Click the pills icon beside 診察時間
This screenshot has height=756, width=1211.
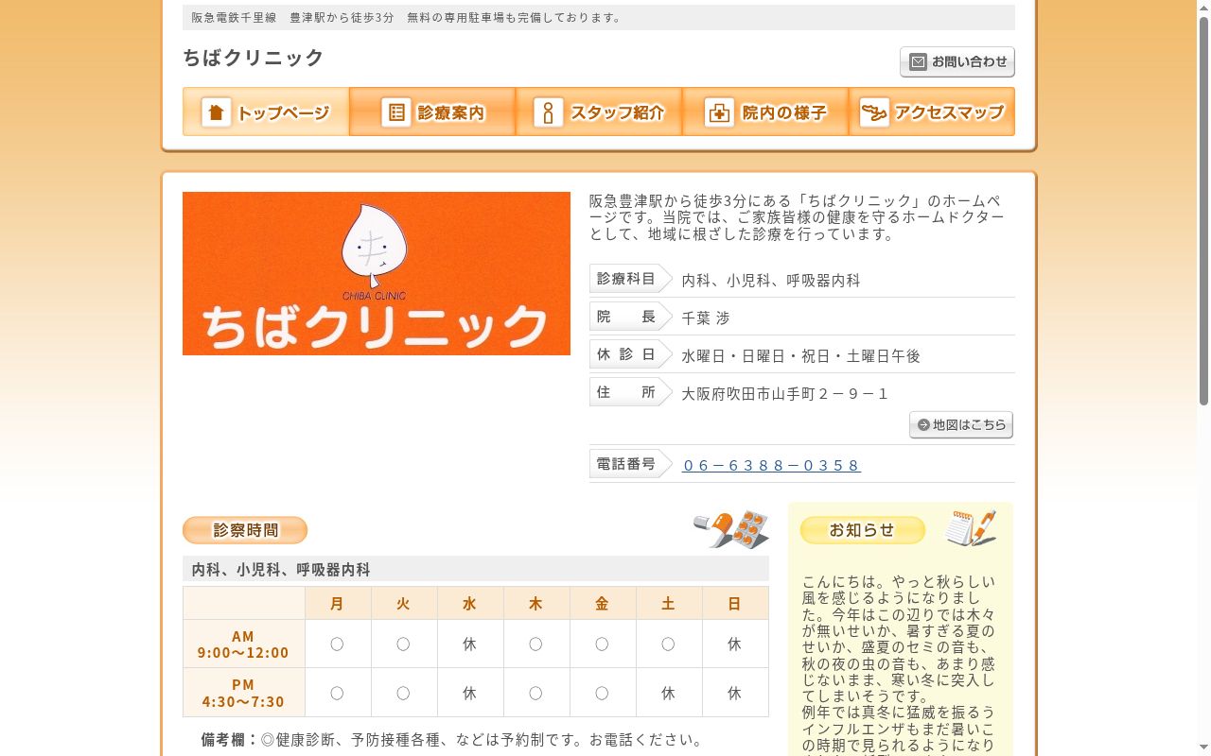(x=730, y=529)
